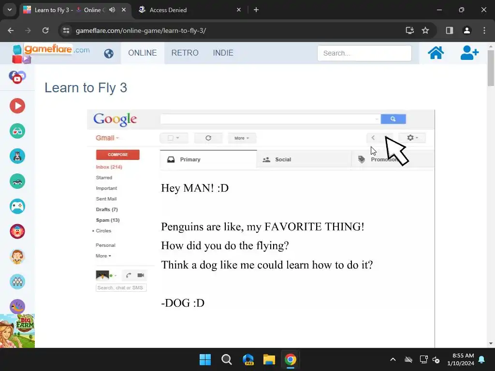495x371 pixels.
Task: Open the gamepad controller category icon
Action: click(x=17, y=206)
